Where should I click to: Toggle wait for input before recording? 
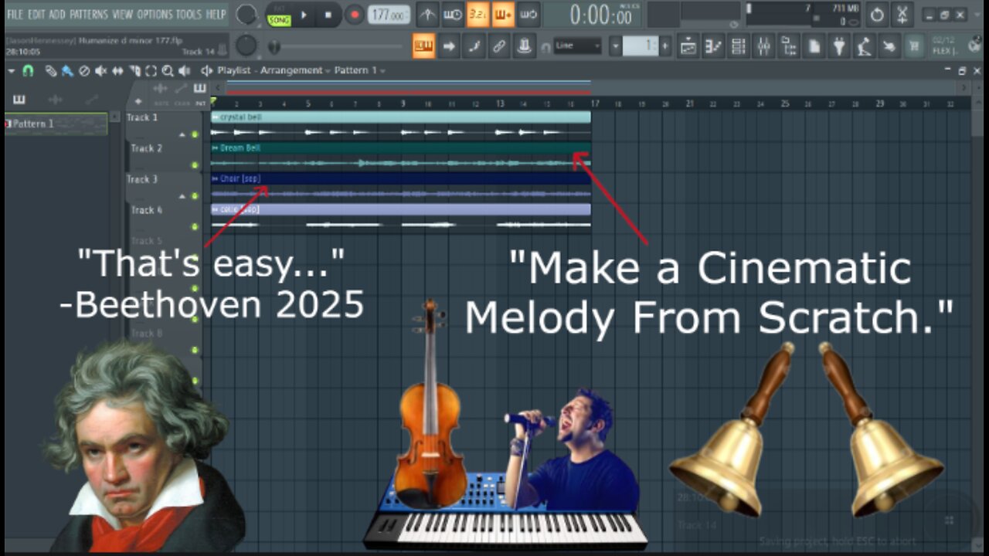[453, 15]
